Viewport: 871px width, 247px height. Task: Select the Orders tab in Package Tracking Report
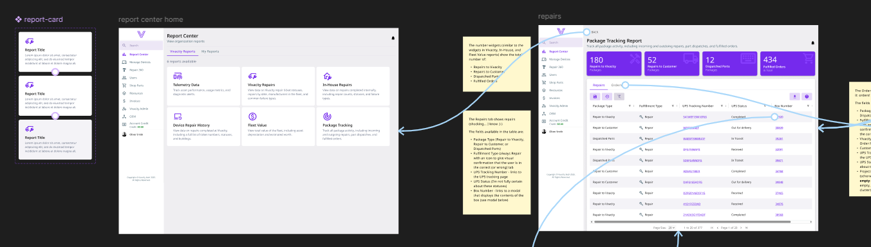[616, 85]
